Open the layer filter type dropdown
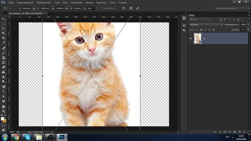This screenshot has height=141, width=251. pos(200,20)
